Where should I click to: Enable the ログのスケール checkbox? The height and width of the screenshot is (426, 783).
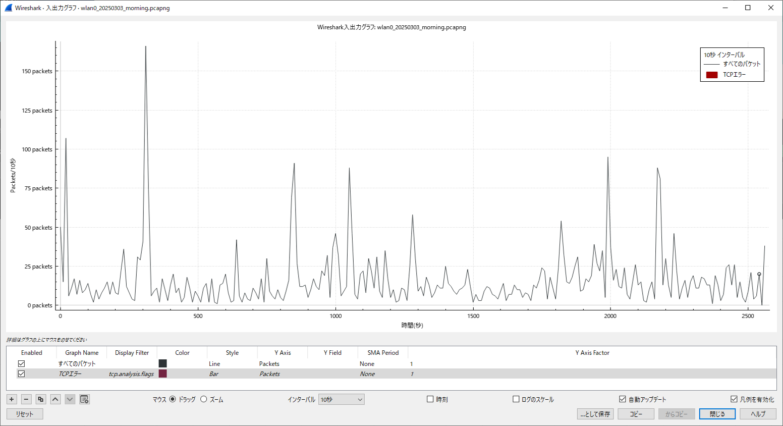516,399
